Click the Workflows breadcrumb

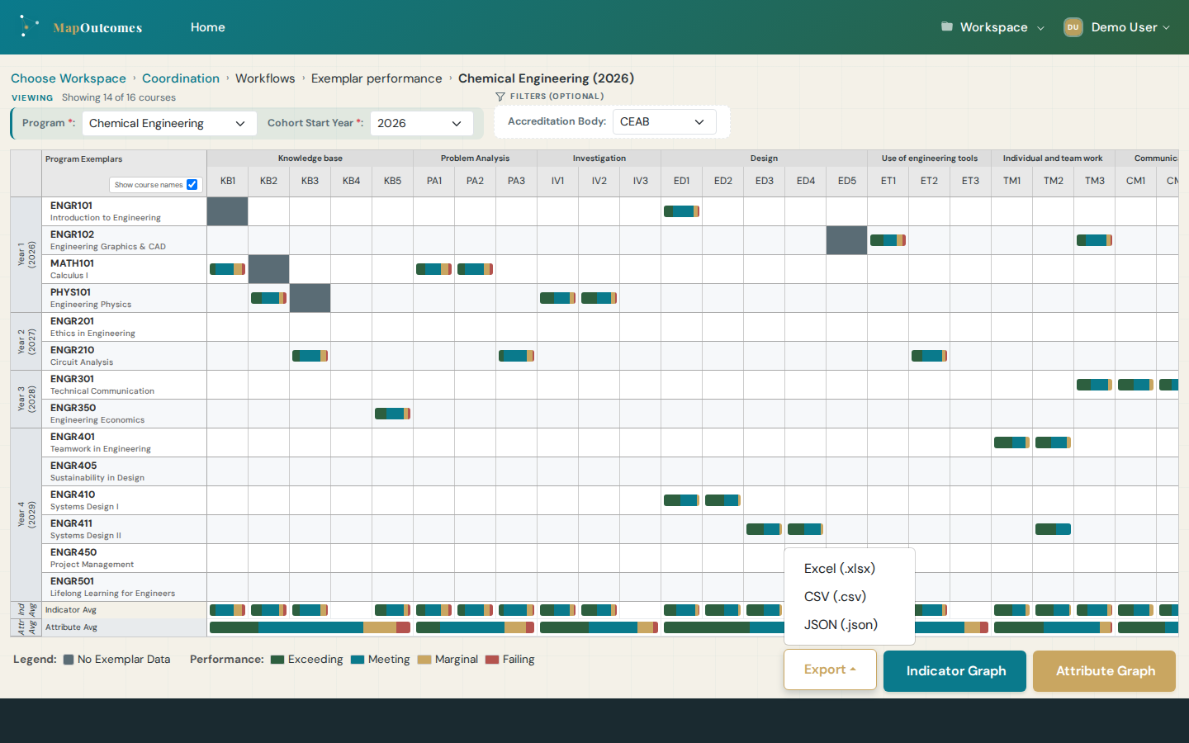pos(265,78)
